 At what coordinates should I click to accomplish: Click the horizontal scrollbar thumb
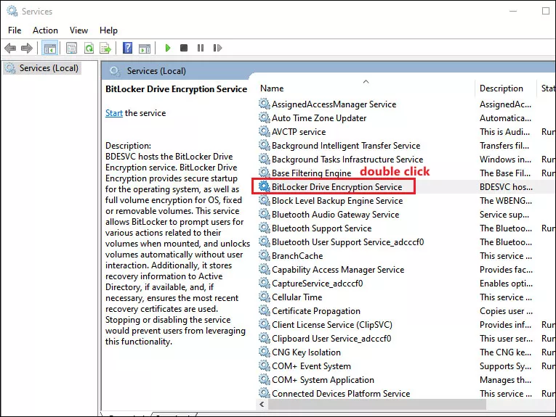376,404
